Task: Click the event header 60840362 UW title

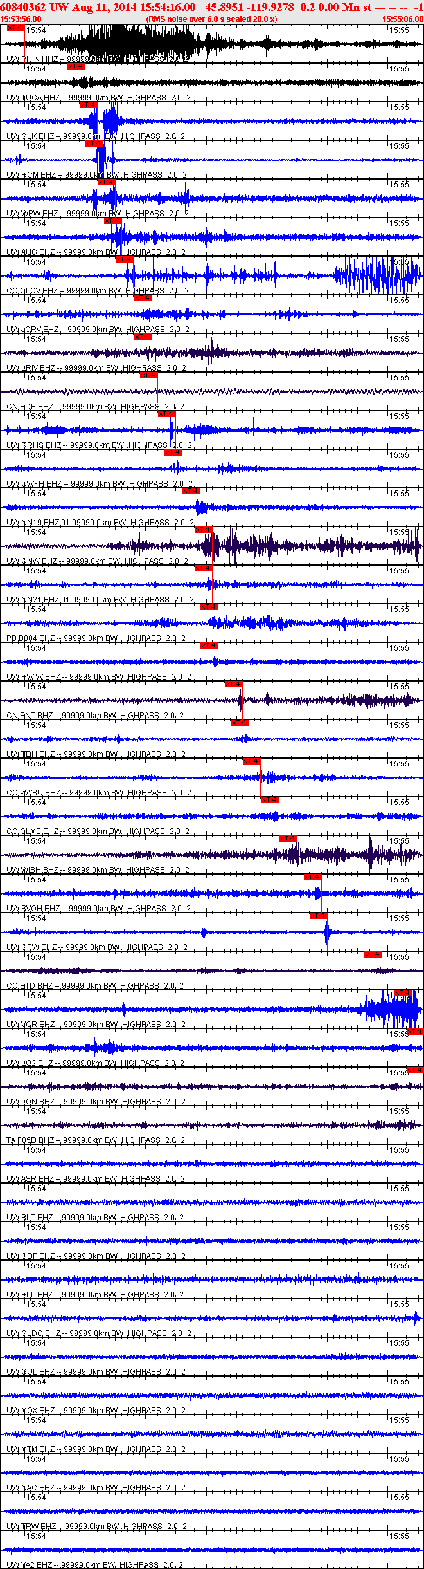Action: pos(211,7)
